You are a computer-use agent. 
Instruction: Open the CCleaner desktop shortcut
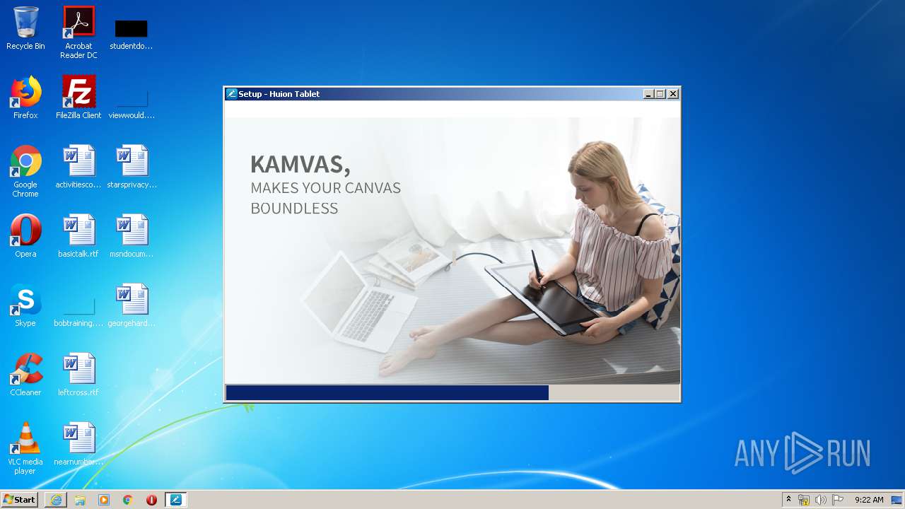(25, 375)
